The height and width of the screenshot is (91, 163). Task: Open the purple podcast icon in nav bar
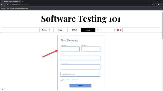point(118,30)
